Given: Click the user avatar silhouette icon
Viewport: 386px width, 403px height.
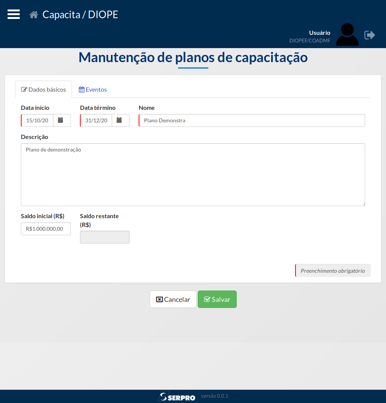Looking at the screenshot, I should (x=347, y=34).
